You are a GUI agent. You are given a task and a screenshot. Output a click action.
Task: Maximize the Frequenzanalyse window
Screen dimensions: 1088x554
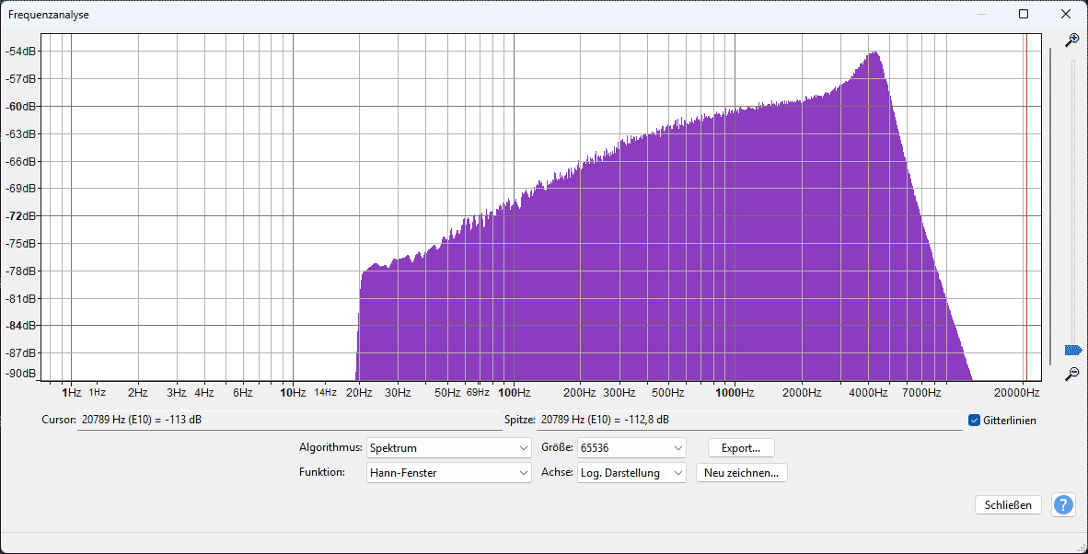1024,14
